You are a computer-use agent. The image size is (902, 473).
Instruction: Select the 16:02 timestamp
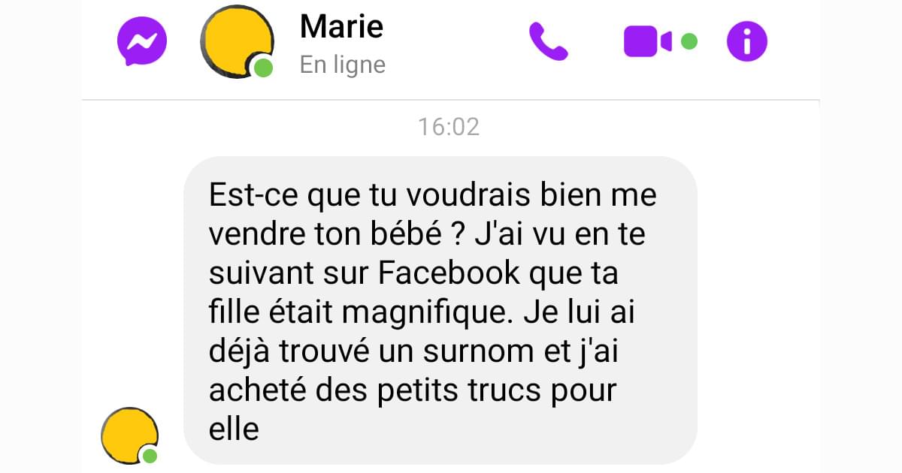[x=449, y=126]
